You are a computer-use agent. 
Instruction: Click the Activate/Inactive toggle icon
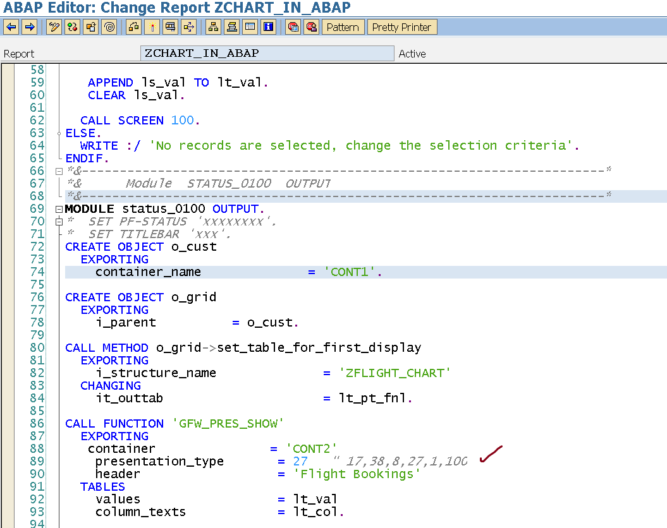73,27
